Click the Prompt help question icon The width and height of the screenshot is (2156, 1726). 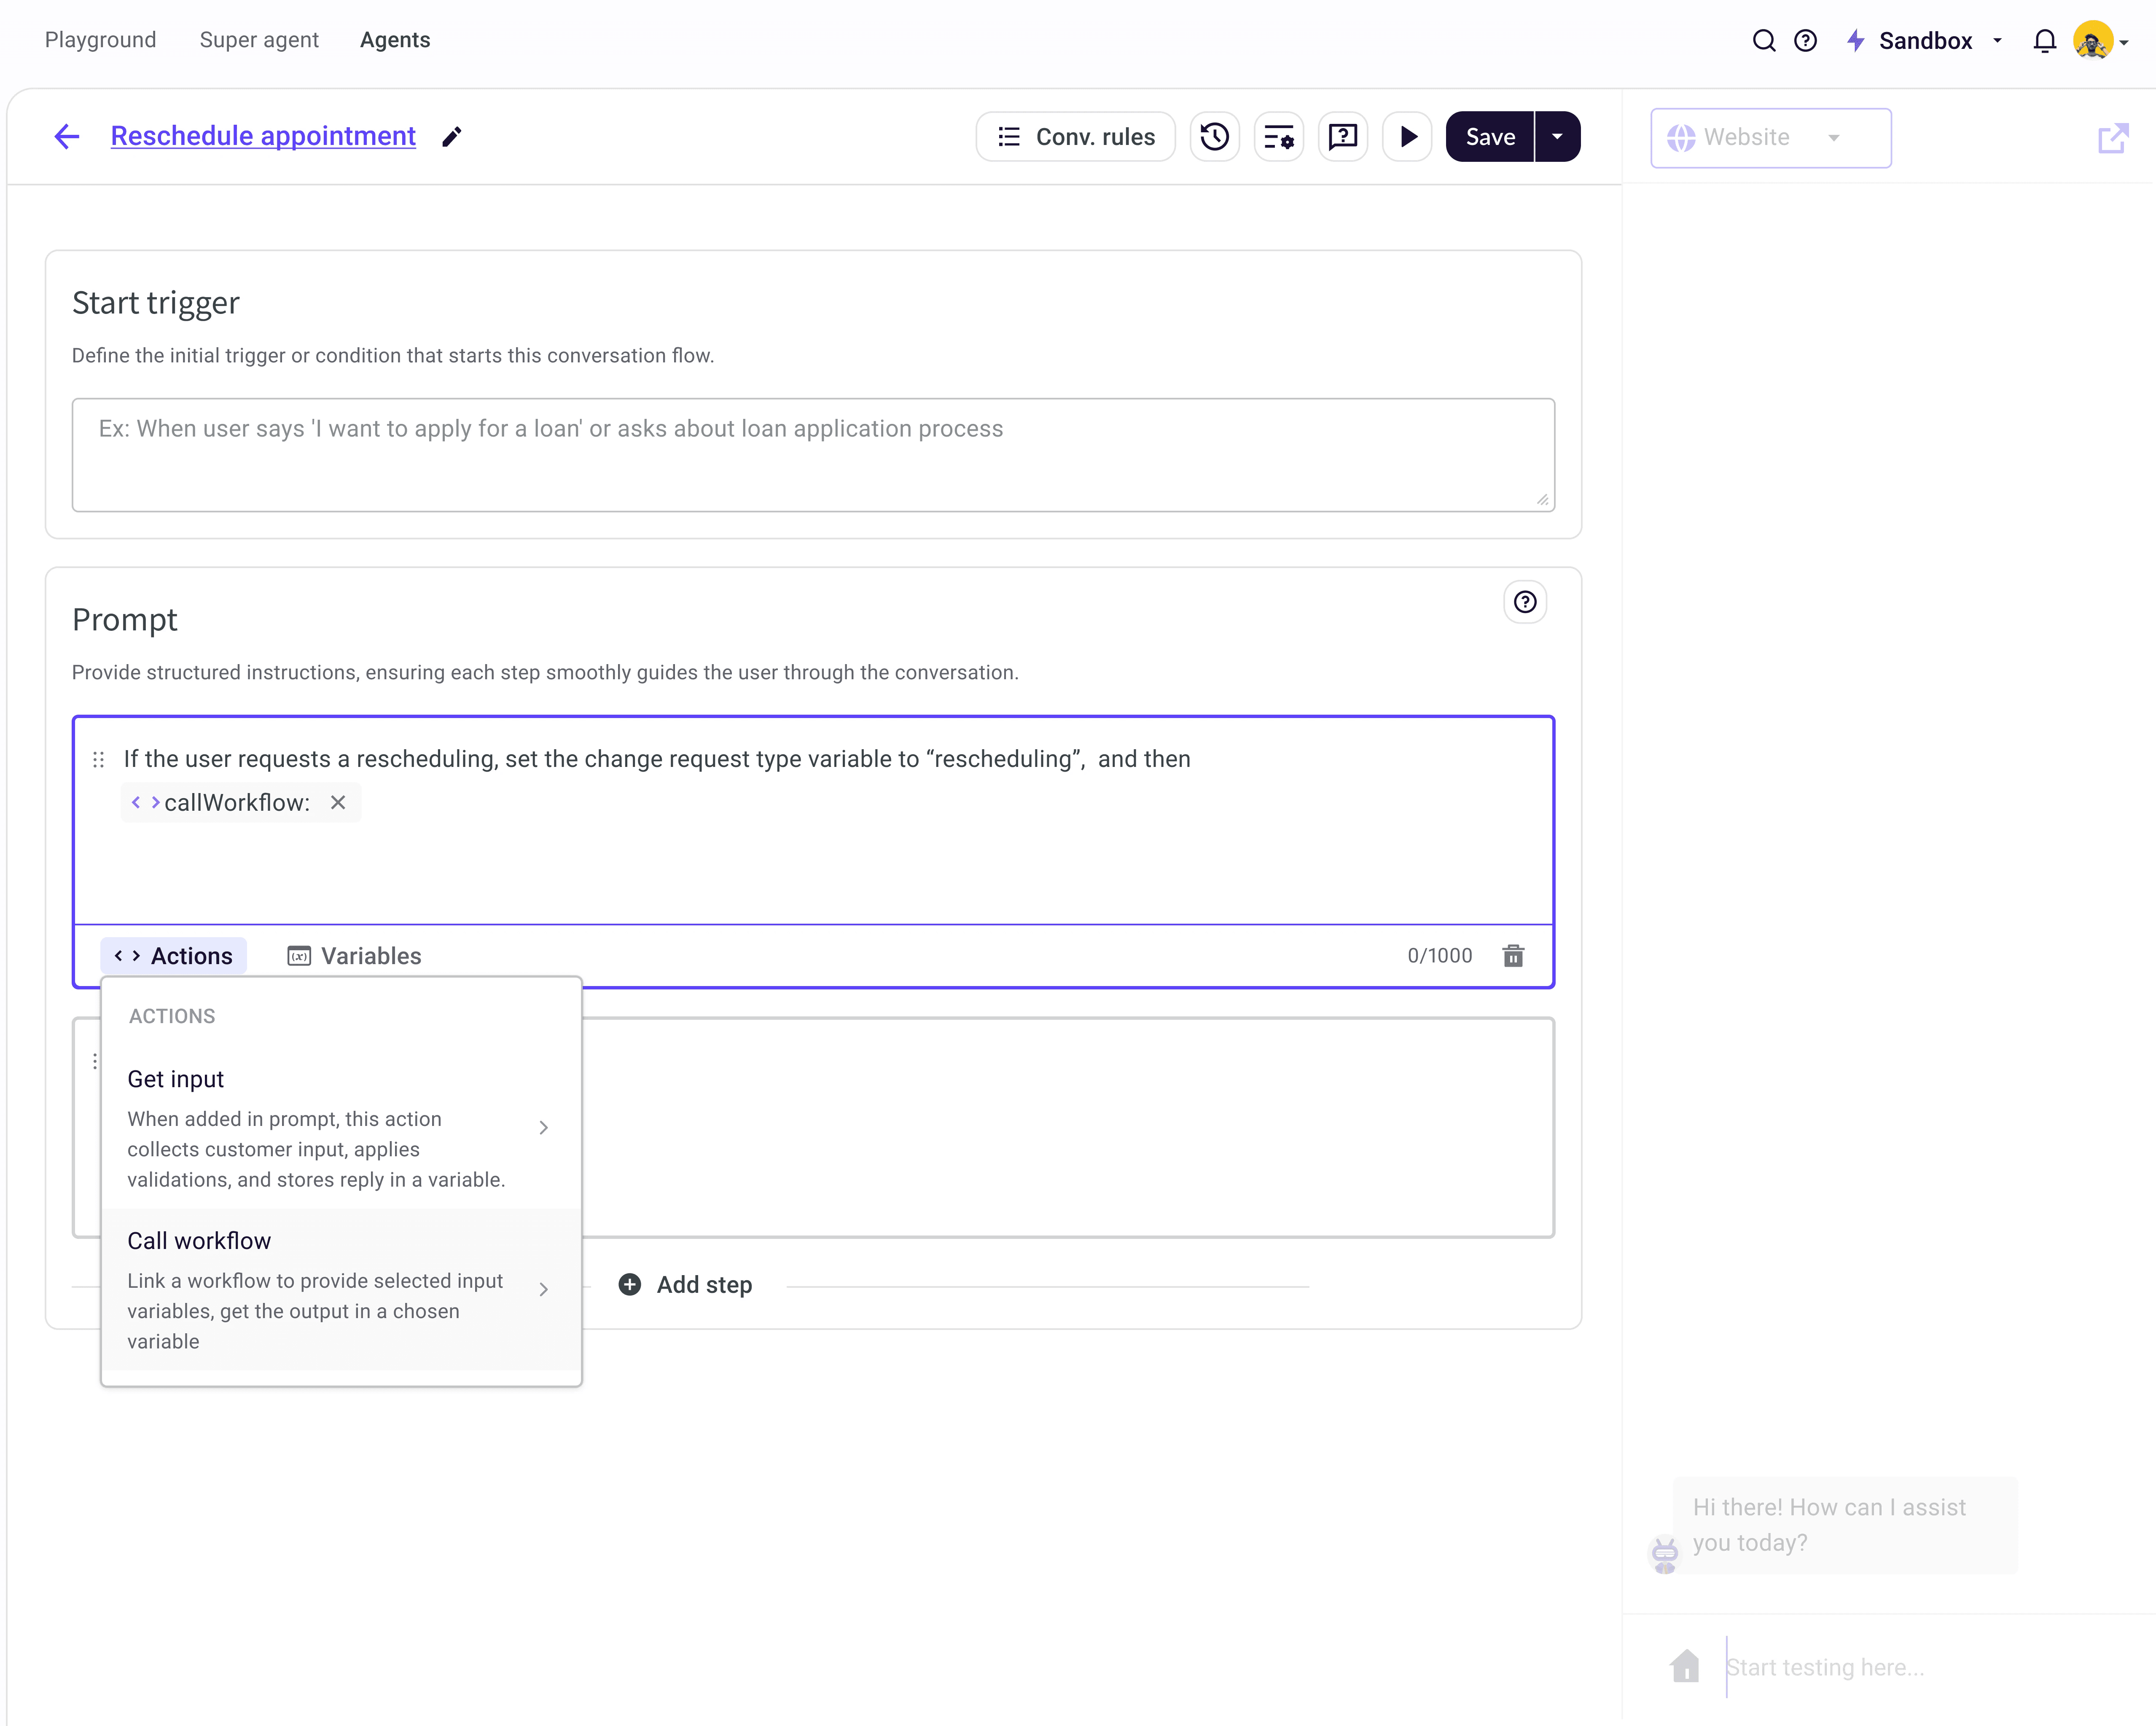pyautogui.click(x=1524, y=602)
